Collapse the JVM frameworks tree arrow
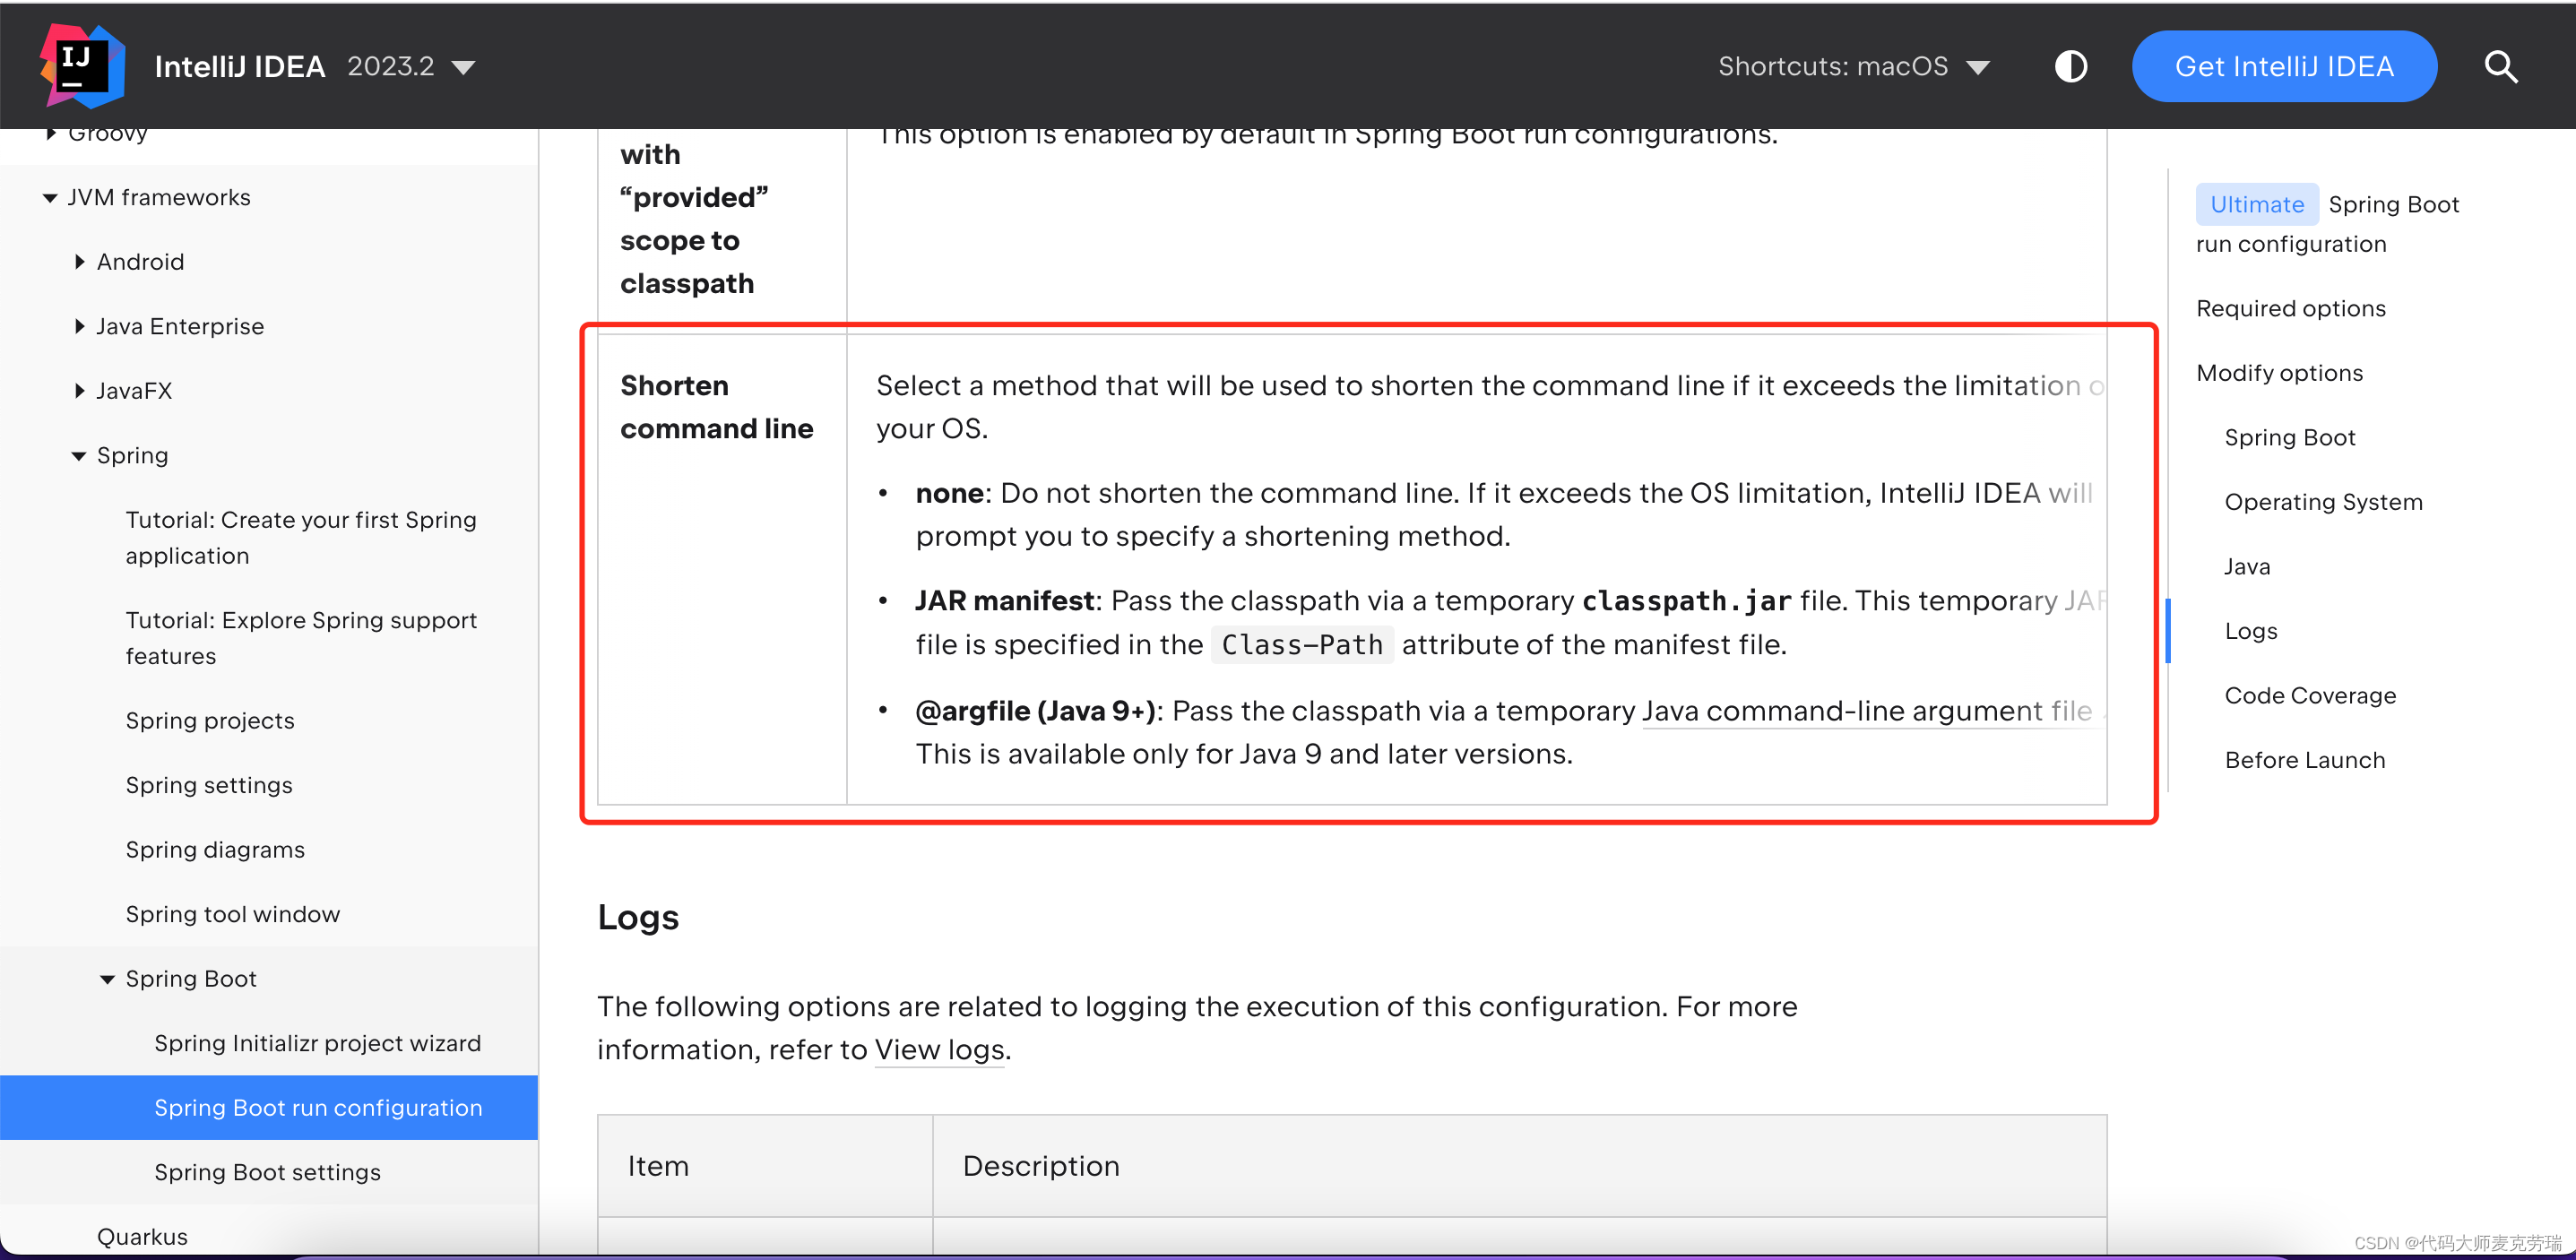The height and width of the screenshot is (1260, 2576). pyautogui.click(x=50, y=198)
